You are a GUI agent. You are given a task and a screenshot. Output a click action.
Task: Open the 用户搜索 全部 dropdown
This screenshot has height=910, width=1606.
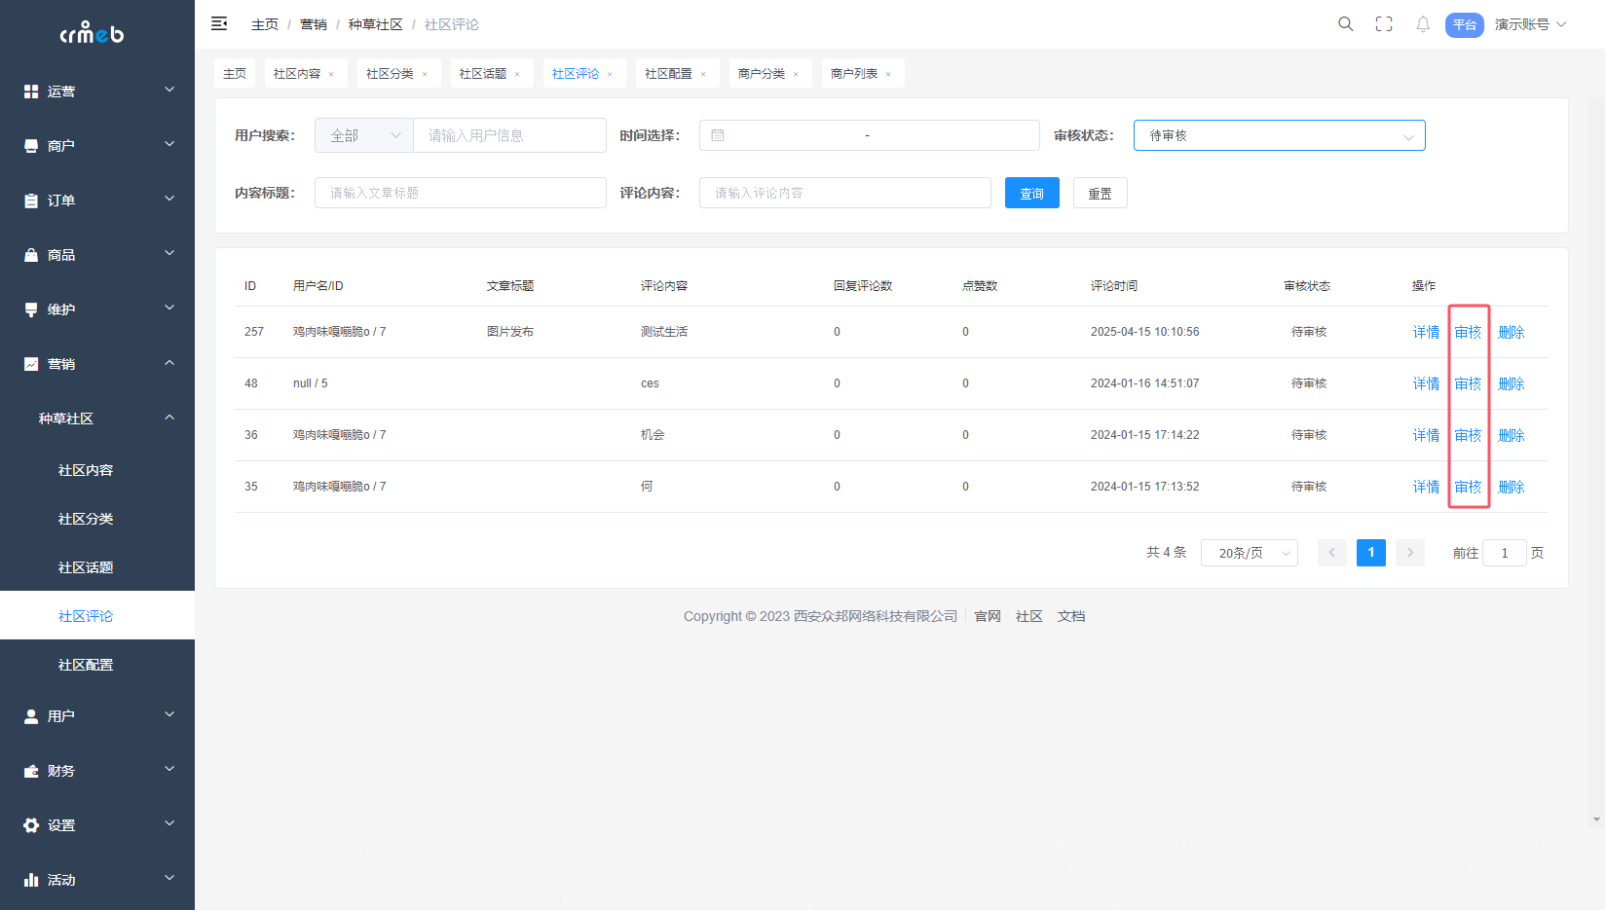[x=364, y=135]
